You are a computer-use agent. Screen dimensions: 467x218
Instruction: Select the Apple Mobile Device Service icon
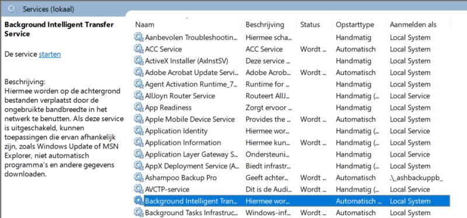[x=138, y=119]
